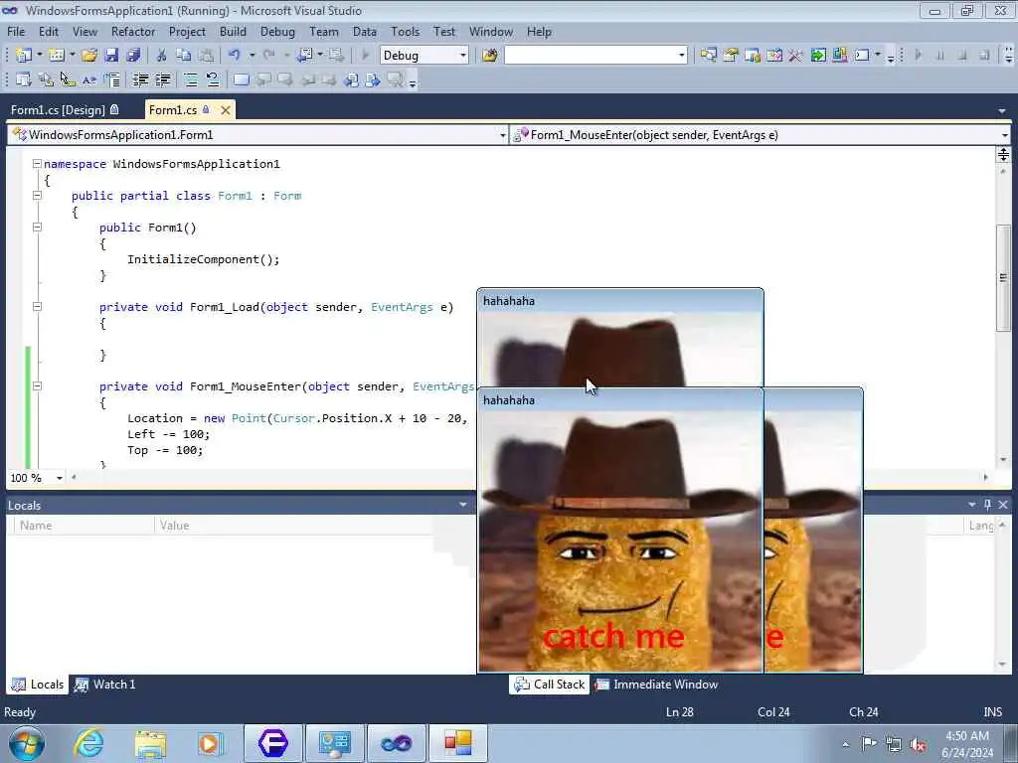Click the InitializeComponent(); code line
This screenshot has height=763, width=1018.
click(203, 259)
